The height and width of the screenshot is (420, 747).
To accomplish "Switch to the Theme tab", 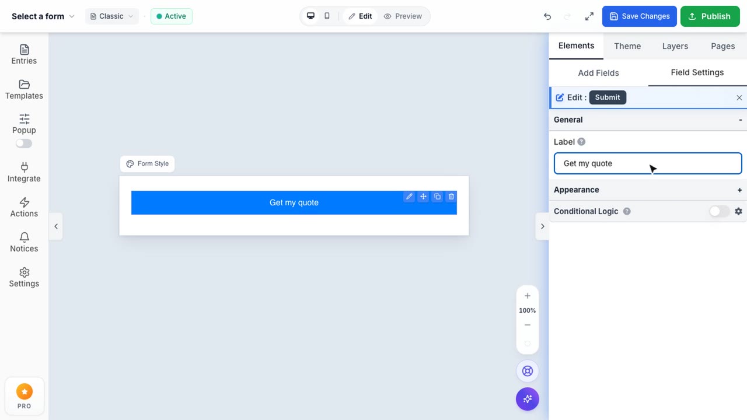I will coord(627,46).
